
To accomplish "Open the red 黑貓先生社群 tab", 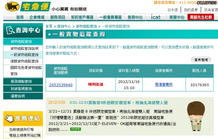I will [201, 17].
